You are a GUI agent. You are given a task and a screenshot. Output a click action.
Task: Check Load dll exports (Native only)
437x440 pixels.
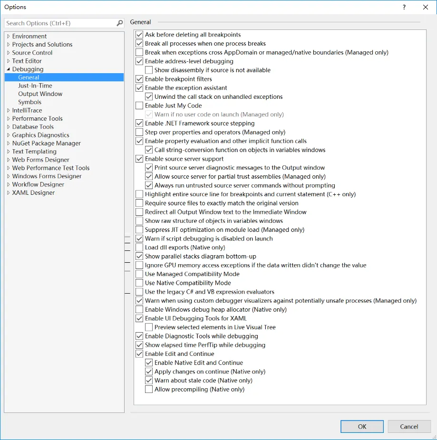click(139, 248)
